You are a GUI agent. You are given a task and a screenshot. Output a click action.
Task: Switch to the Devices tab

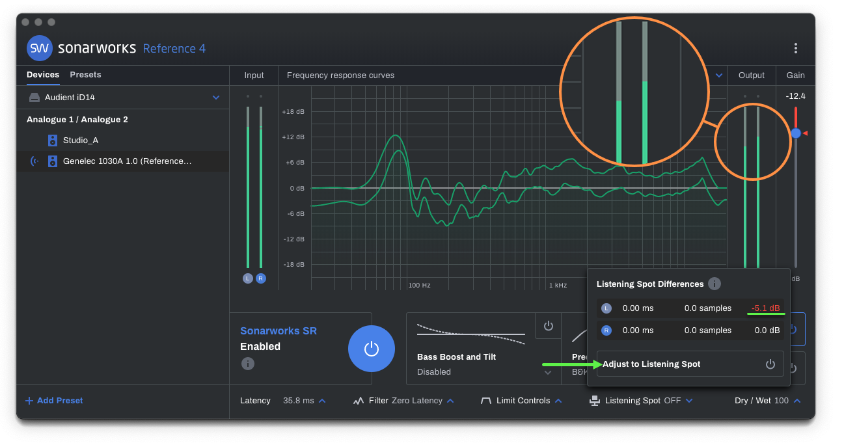(43, 75)
